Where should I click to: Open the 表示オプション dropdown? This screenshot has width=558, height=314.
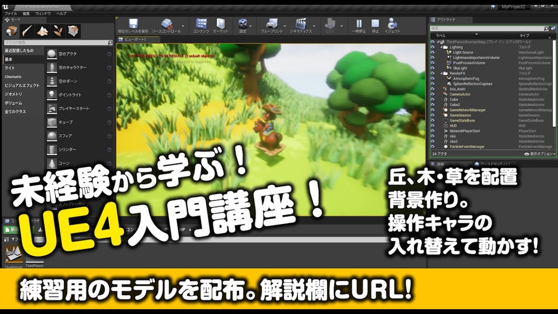(540, 154)
